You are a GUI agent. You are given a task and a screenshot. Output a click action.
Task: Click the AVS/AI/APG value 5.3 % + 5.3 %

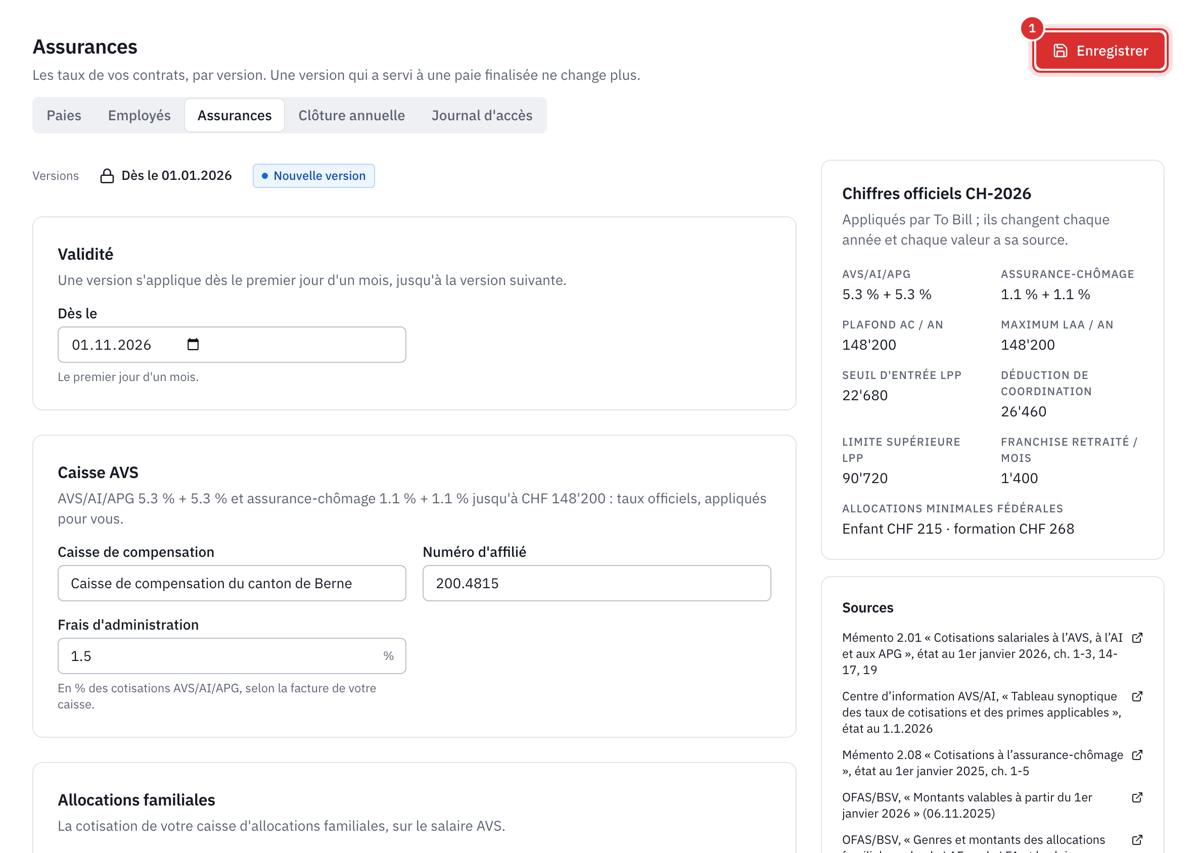(887, 294)
